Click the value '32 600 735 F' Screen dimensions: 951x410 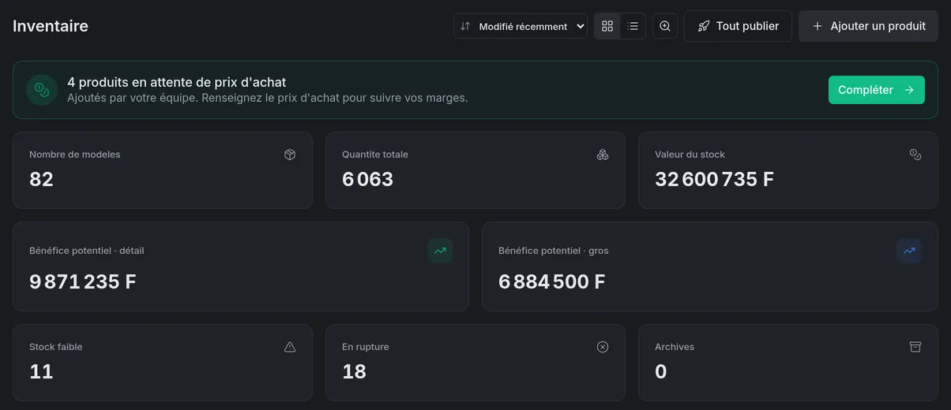click(x=714, y=179)
